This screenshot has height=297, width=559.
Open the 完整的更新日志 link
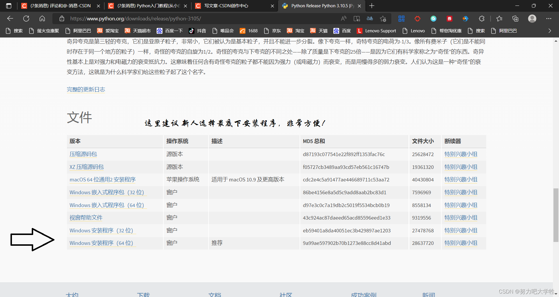86,89
